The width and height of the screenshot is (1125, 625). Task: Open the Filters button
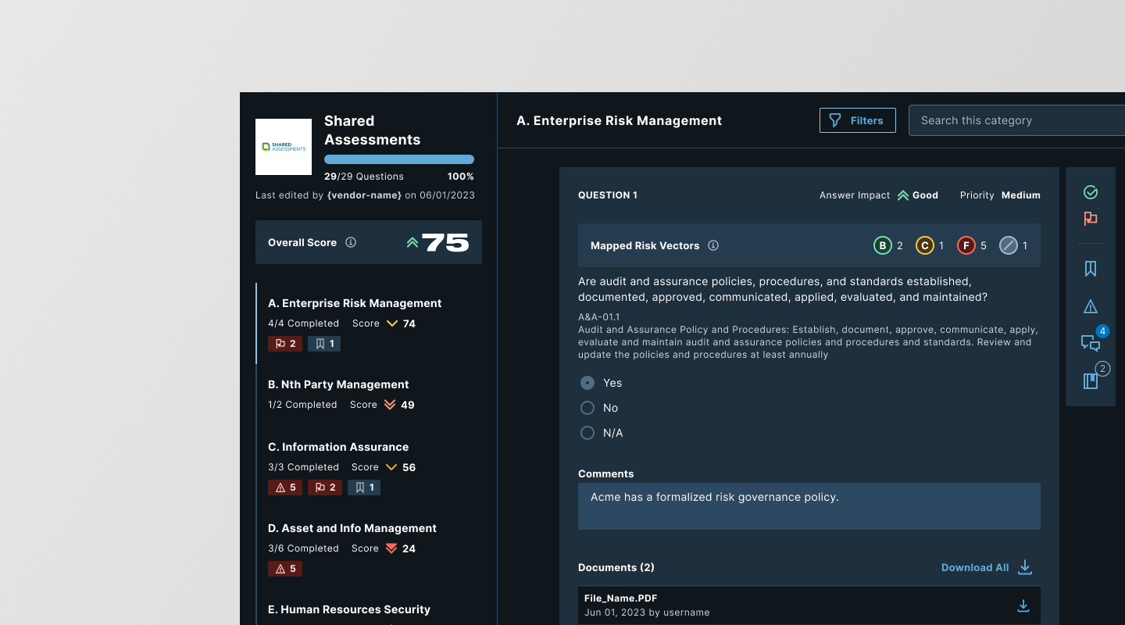click(x=858, y=120)
